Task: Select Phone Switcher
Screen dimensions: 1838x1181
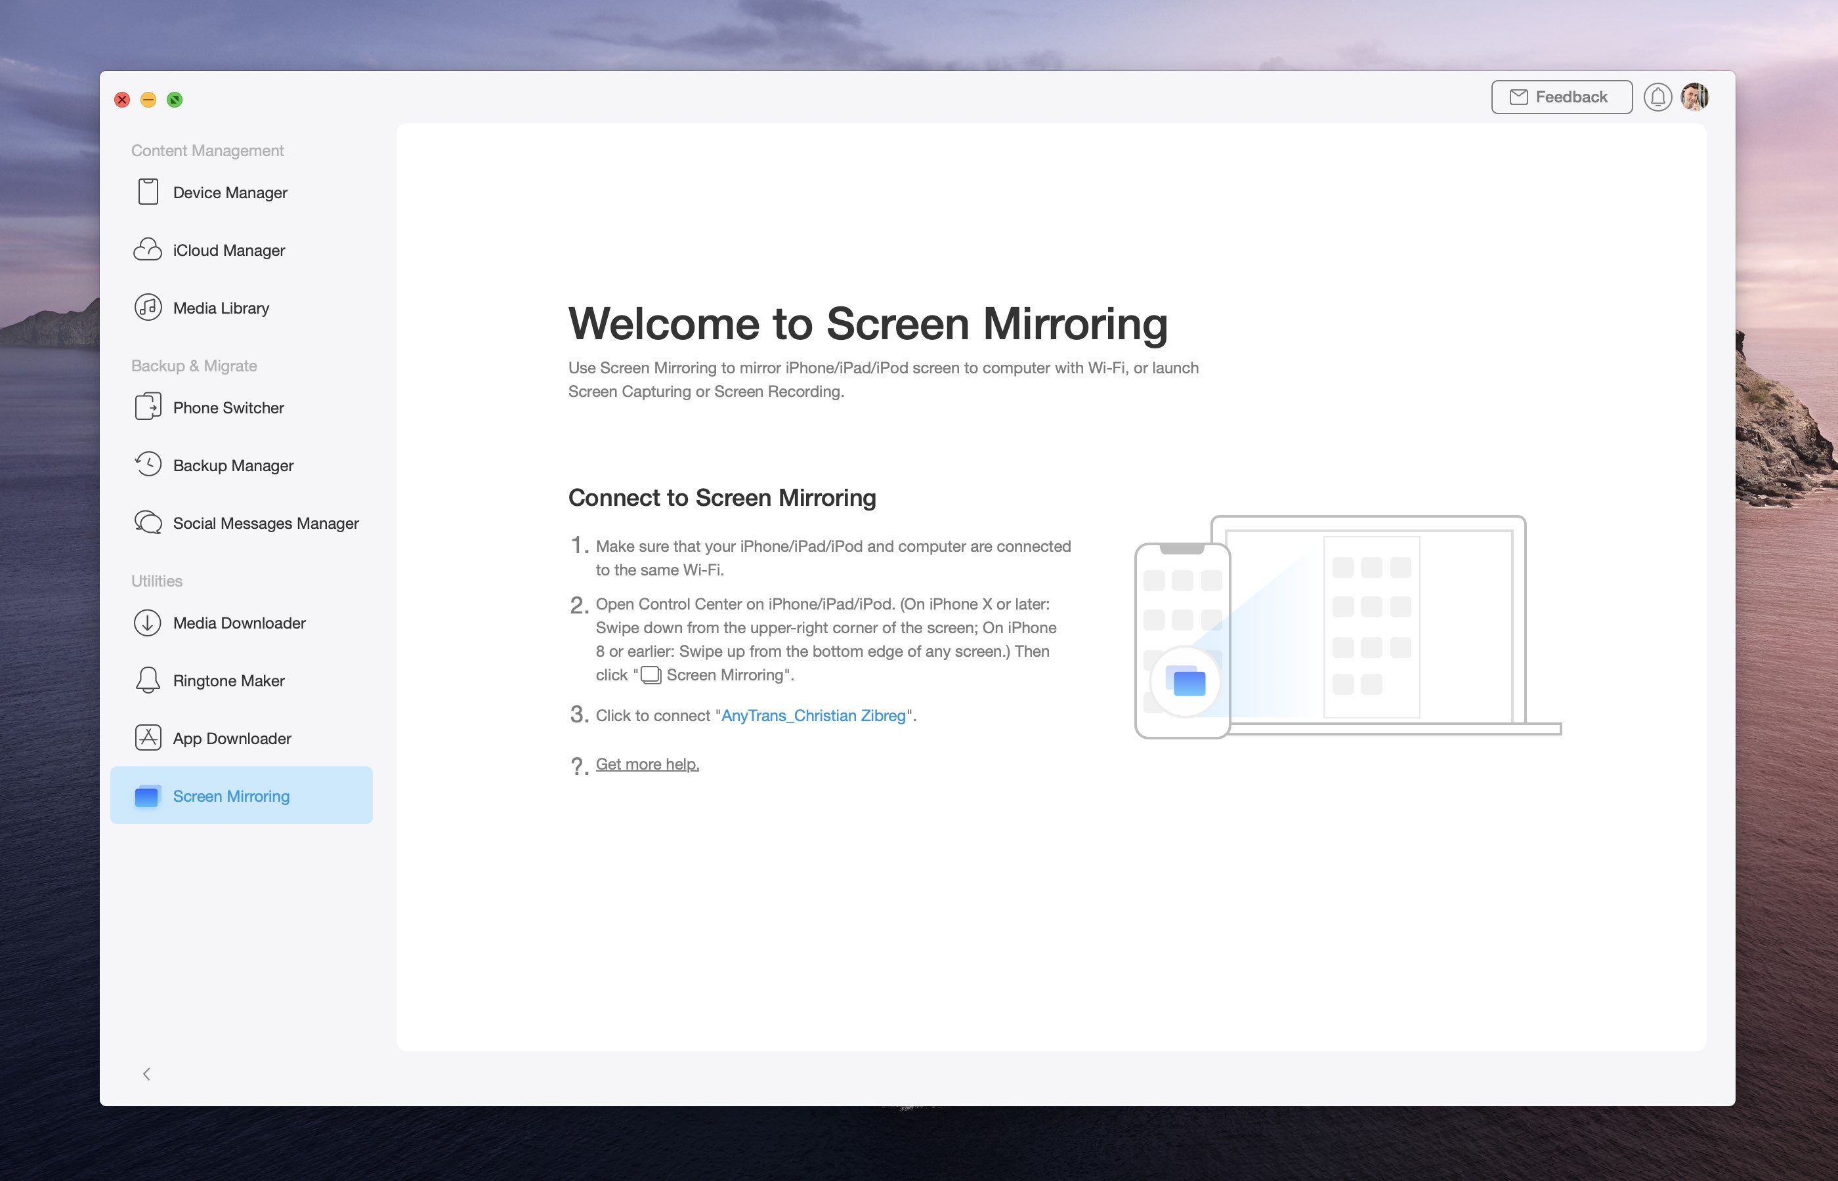Action: (x=241, y=407)
